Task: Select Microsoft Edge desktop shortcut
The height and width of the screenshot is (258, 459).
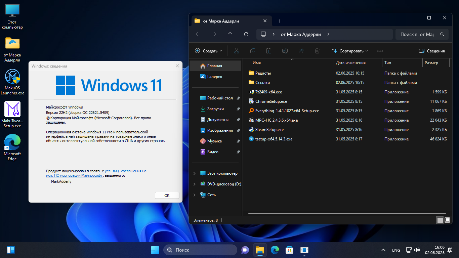Action: [x=12, y=147]
